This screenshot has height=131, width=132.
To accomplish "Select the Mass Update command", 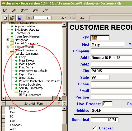I will (x=27, y=64).
